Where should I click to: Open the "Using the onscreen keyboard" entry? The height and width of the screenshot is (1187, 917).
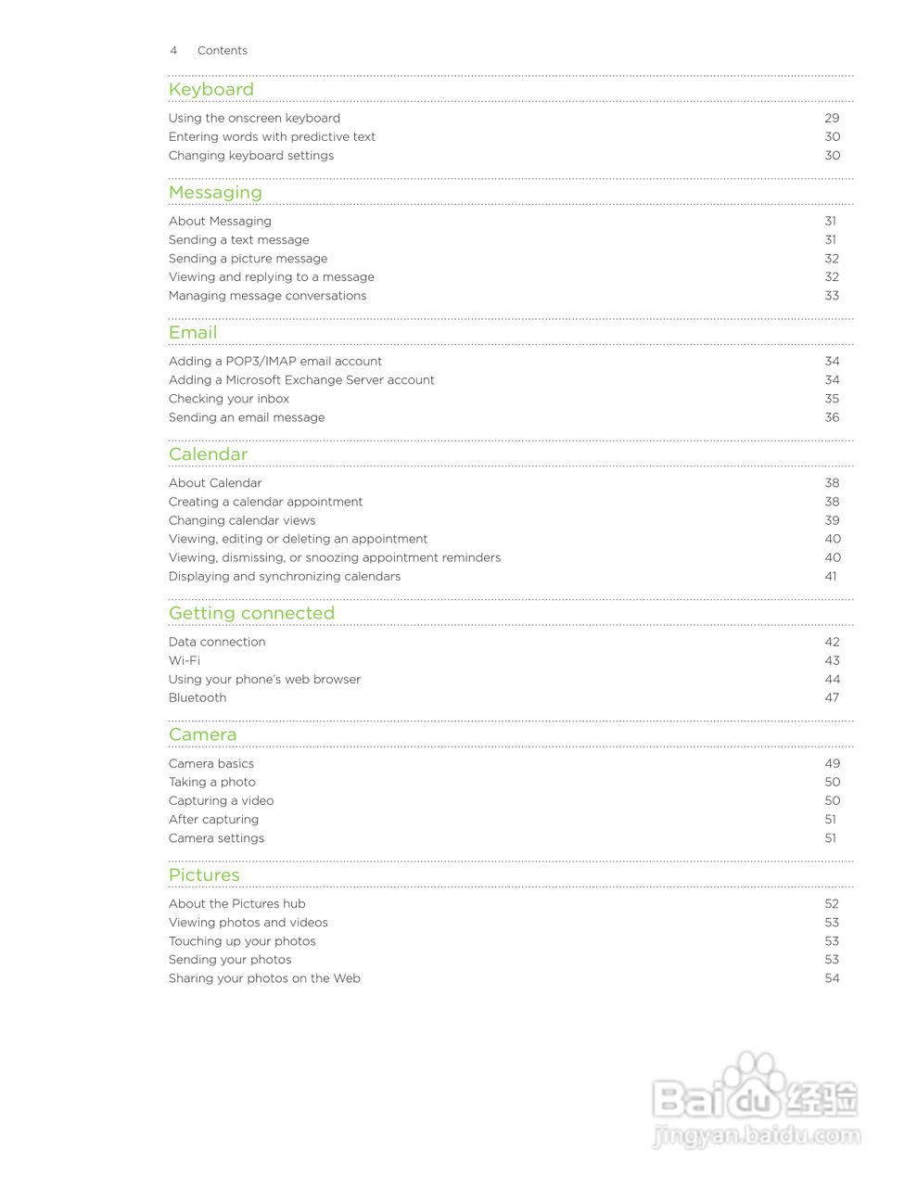point(254,118)
